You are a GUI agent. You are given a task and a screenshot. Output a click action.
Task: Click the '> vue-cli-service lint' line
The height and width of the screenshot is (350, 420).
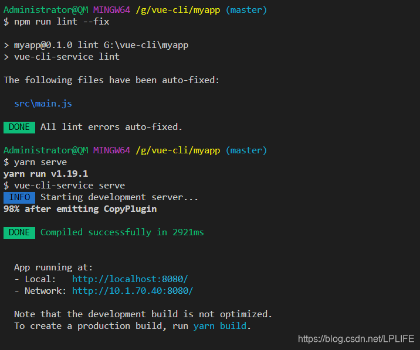click(x=62, y=57)
